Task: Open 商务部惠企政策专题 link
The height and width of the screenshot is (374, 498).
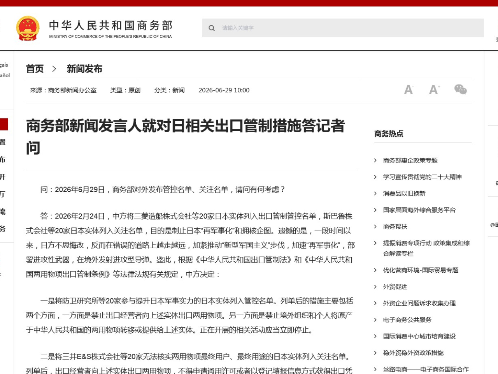Action: point(410,161)
